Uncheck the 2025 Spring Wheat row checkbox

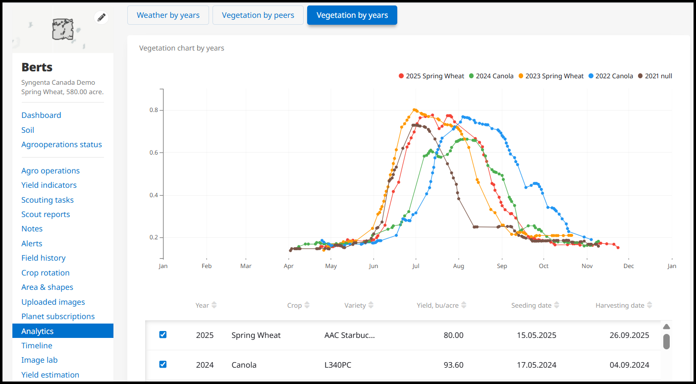tap(163, 335)
